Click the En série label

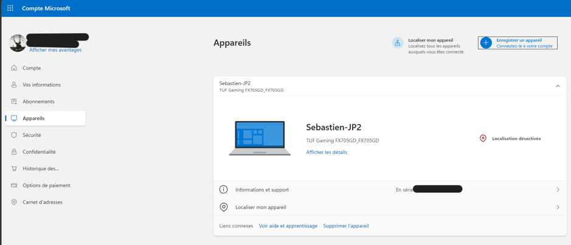[x=404, y=190]
